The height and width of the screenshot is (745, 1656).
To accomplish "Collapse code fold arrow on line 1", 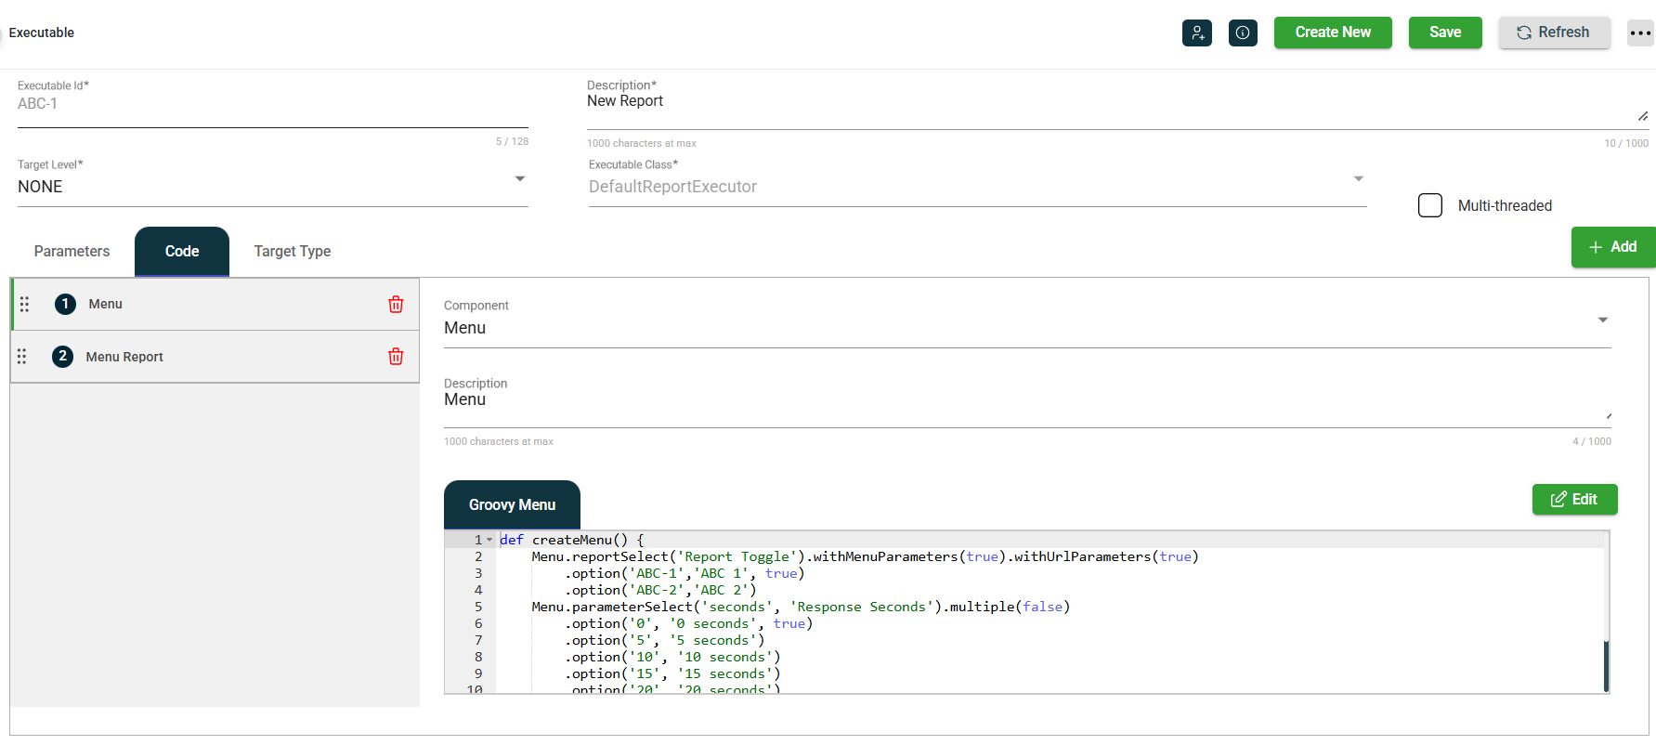I will 489,540.
